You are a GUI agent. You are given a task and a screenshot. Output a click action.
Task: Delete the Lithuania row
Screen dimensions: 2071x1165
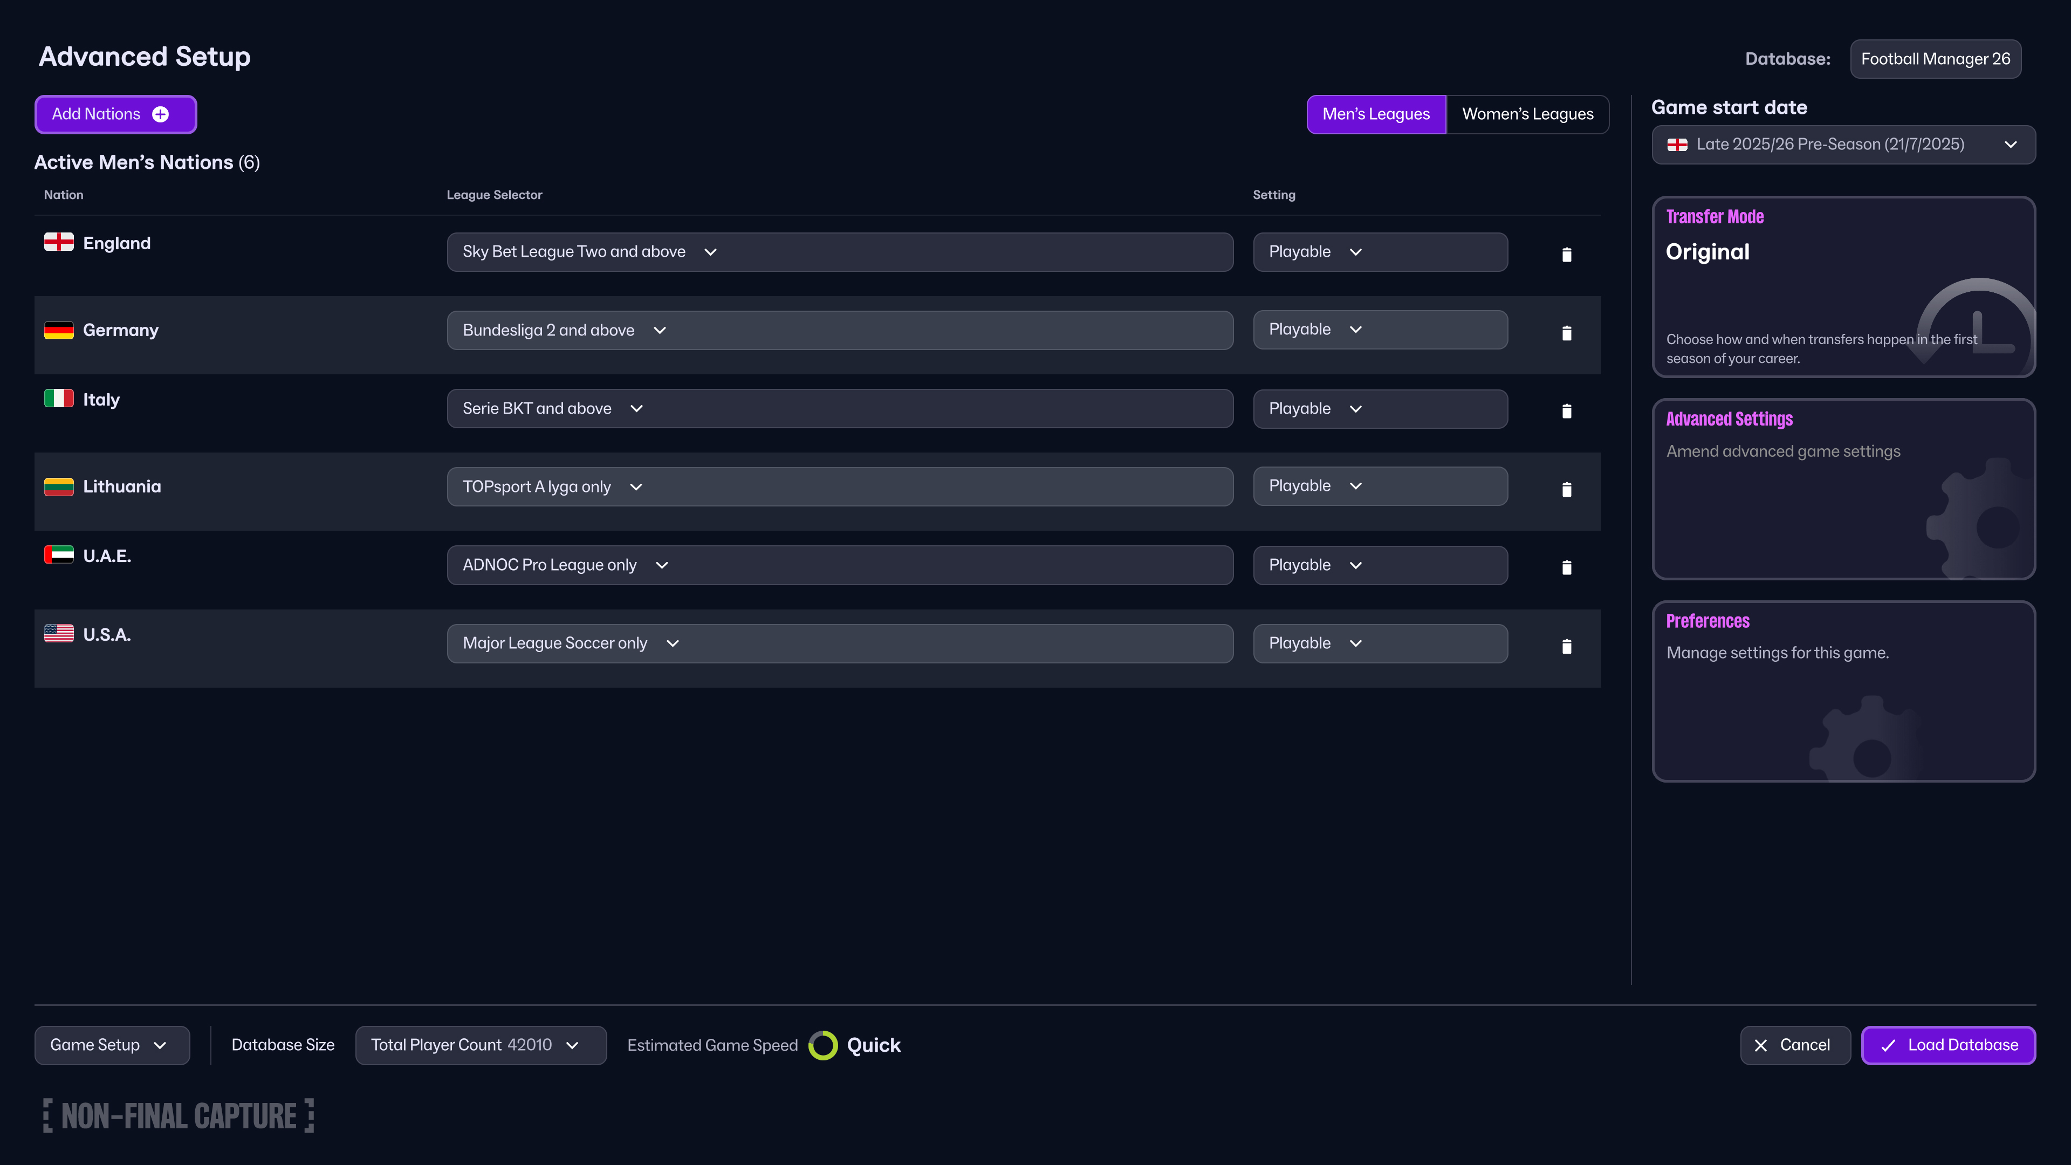click(x=1566, y=490)
